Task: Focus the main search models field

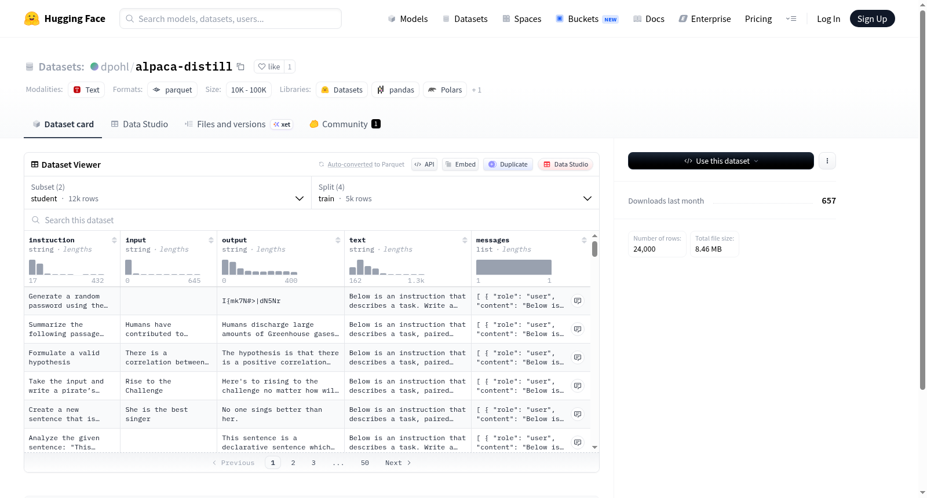Action: 231,19
